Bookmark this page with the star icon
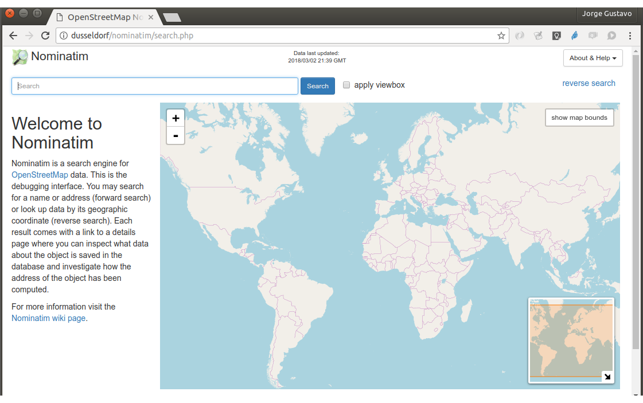Viewport: 643px width, 403px height. [x=501, y=36]
